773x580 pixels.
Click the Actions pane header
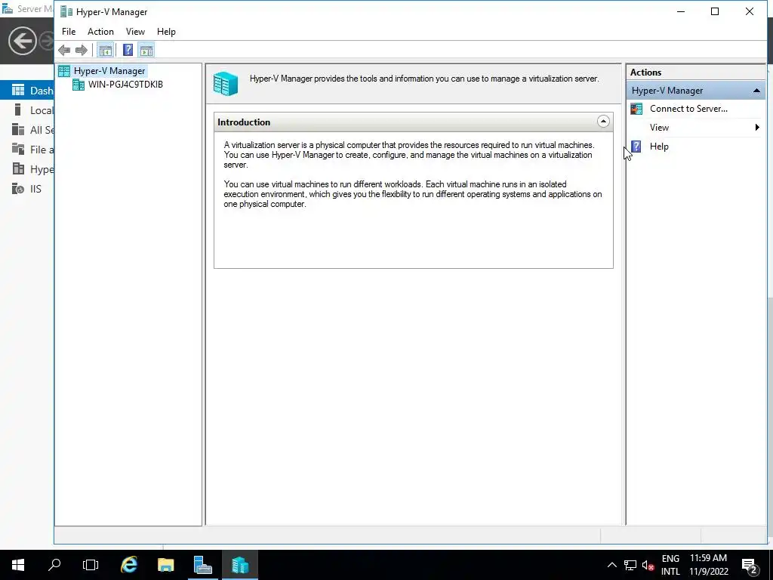pos(695,72)
